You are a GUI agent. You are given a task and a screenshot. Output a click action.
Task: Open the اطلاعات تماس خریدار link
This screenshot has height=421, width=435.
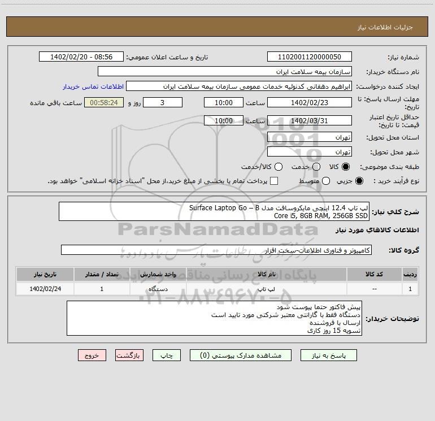(x=93, y=86)
